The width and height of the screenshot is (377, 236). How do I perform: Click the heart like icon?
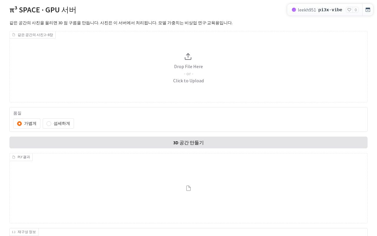349,10
